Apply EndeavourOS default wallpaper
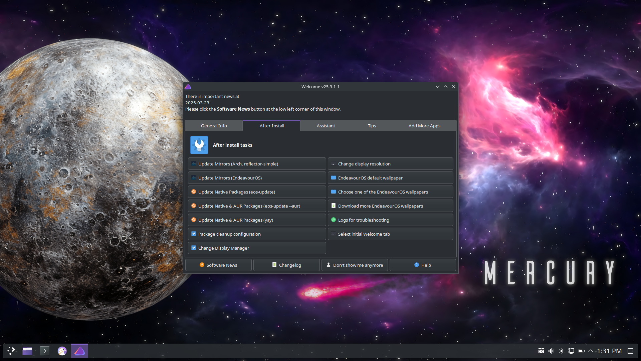This screenshot has height=361, width=641. point(390,178)
